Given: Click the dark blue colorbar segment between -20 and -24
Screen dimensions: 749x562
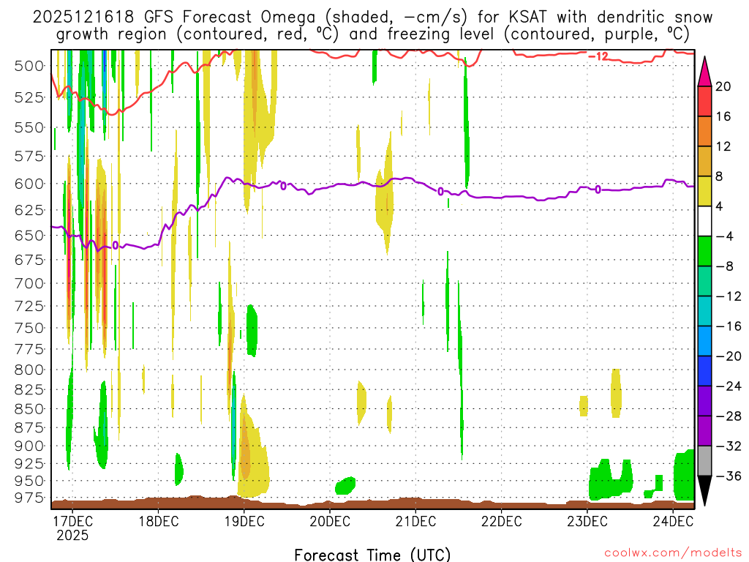Looking at the screenshot, I should (x=704, y=371).
